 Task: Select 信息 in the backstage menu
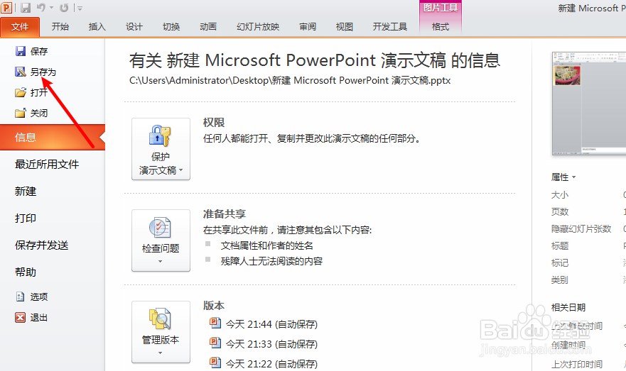tap(53, 138)
